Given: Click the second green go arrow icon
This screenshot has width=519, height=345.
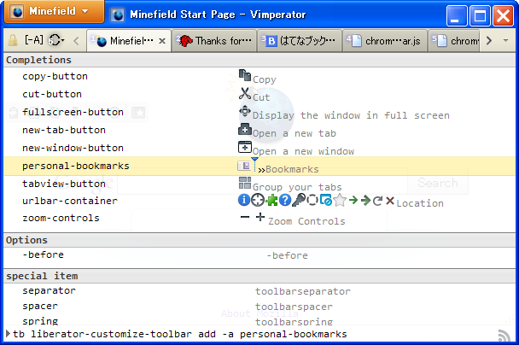Looking at the screenshot, I should pyautogui.click(x=365, y=200).
